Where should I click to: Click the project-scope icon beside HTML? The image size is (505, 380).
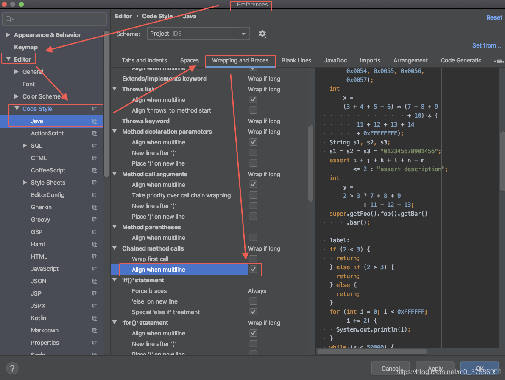pyautogui.click(x=95, y=257)
